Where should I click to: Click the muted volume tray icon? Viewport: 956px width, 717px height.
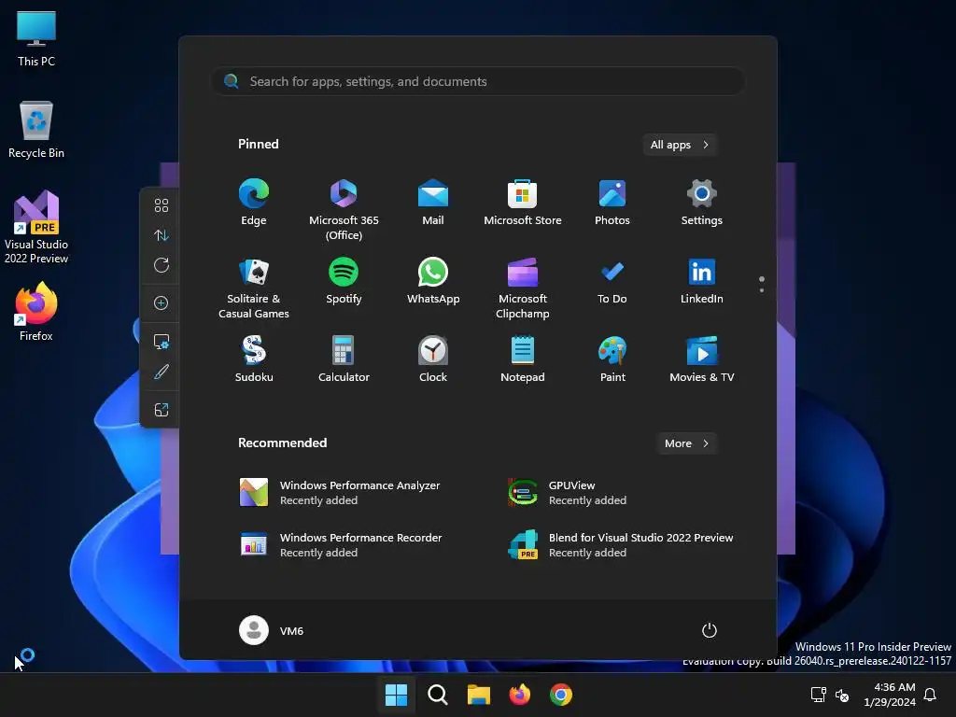point(842,695)
